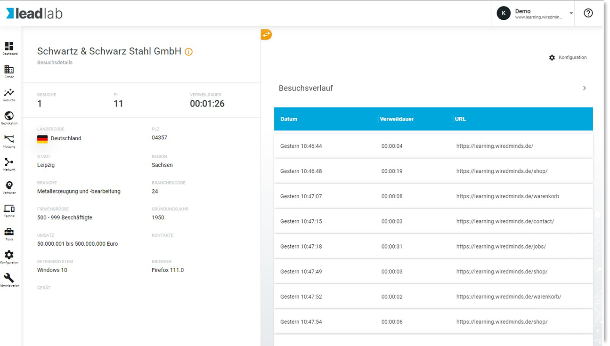Open the Verhalten sidebar icon
The width and height of the screenshot is (610, 346).
point(9,185)
